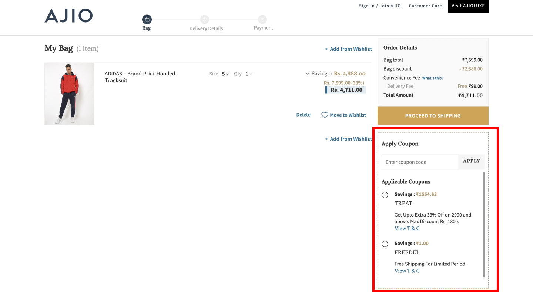Click the Applicable Coupons heading
Viewport: 533px width, 292px height.
406,182
